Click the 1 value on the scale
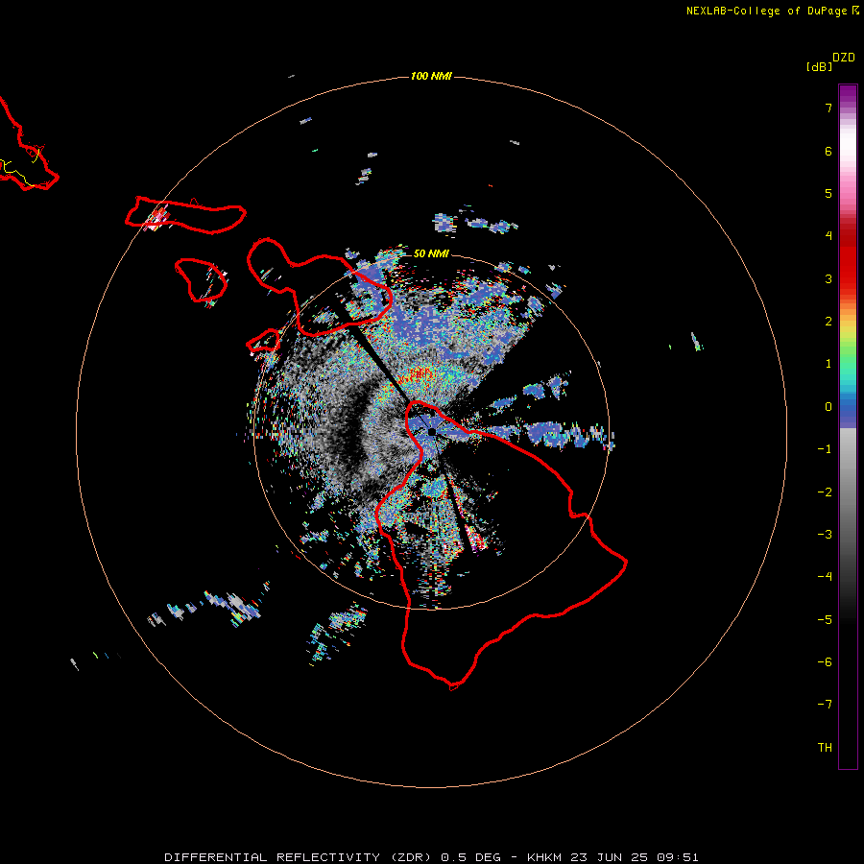Screen dimensions: 864x864 [828, 364]
